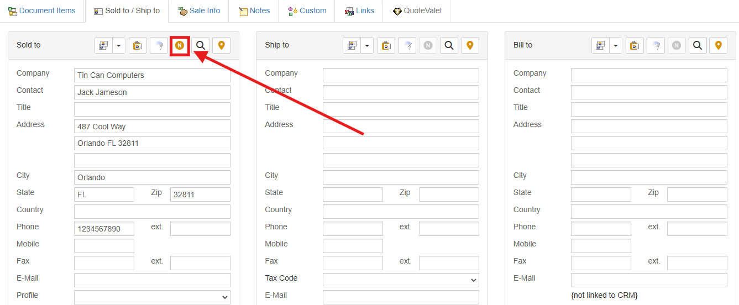Screen dimensions: 739x305
Task: Click the orange N icon in Sold to
Action: tap(180, 45)
